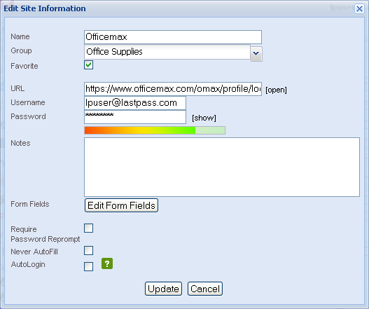Tick the Never AutoFill checkbox
The width and height of the screenshot is (369, 309).
(88, 251)
